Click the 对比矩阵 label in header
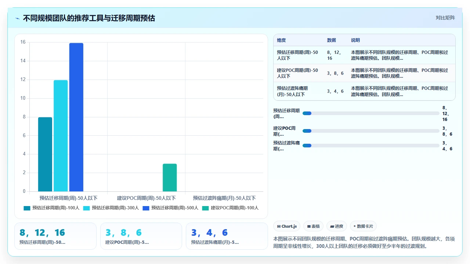The width and height of the screenshot is (470, 264). pos(445,18)
